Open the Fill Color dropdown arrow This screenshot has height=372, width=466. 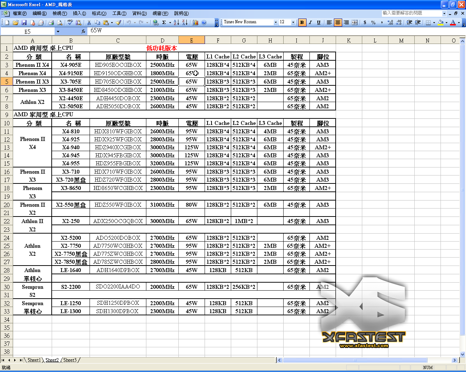tap(446, 23)
